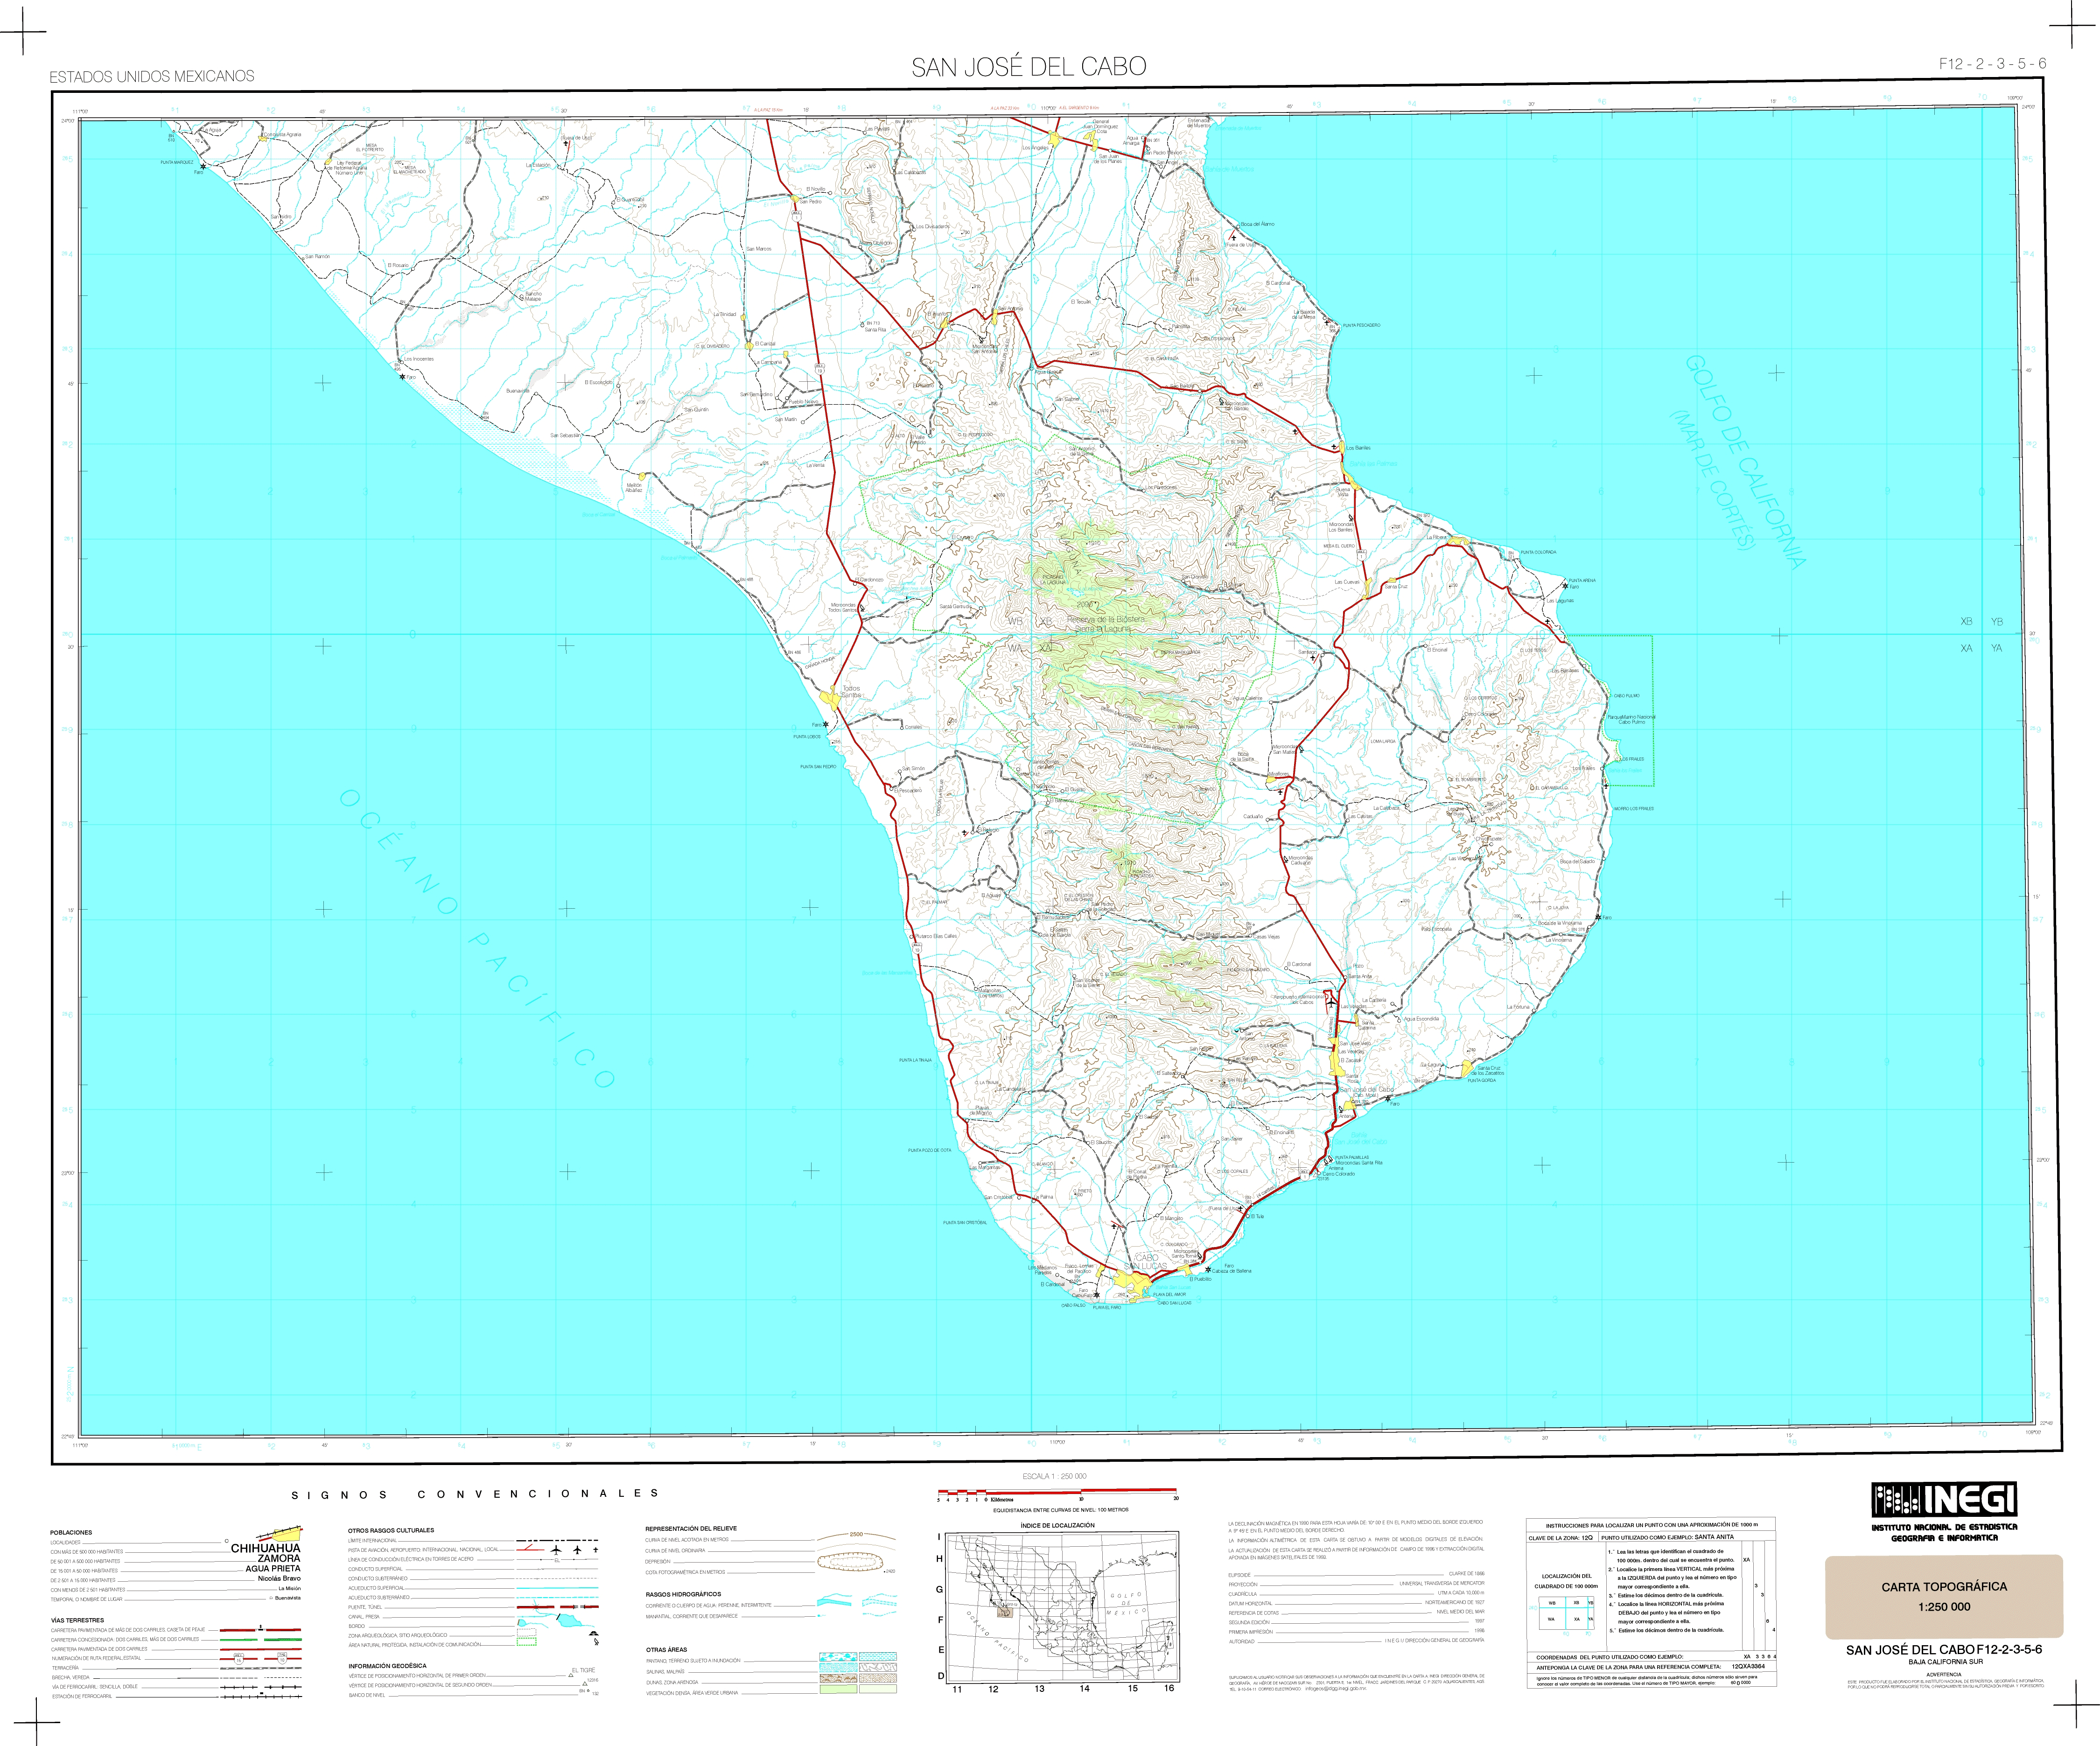
Task: Click the F12-2-3-5-6 sheet code at top right
Action: coord(1992,64)
